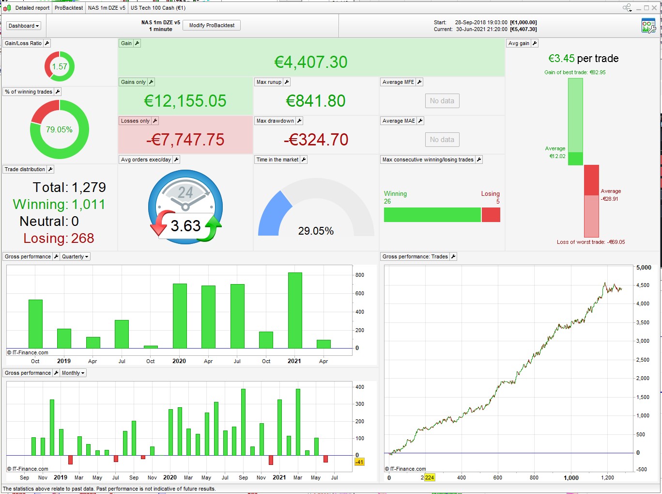This screenshot has width=662, height=494.
Task: Open the Gross performance: Trades wrench
Action: click(453, 256)
